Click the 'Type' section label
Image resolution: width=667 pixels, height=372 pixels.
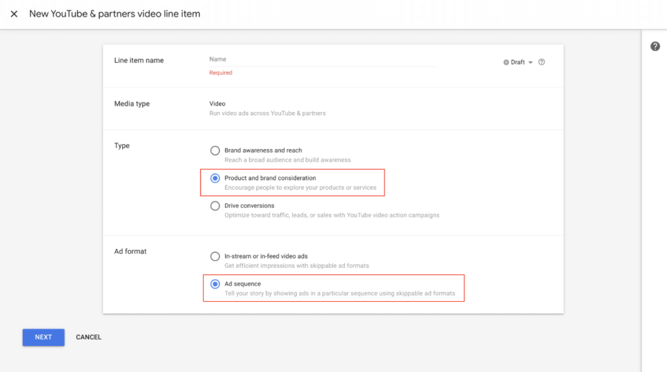click(x=122, y=146)
